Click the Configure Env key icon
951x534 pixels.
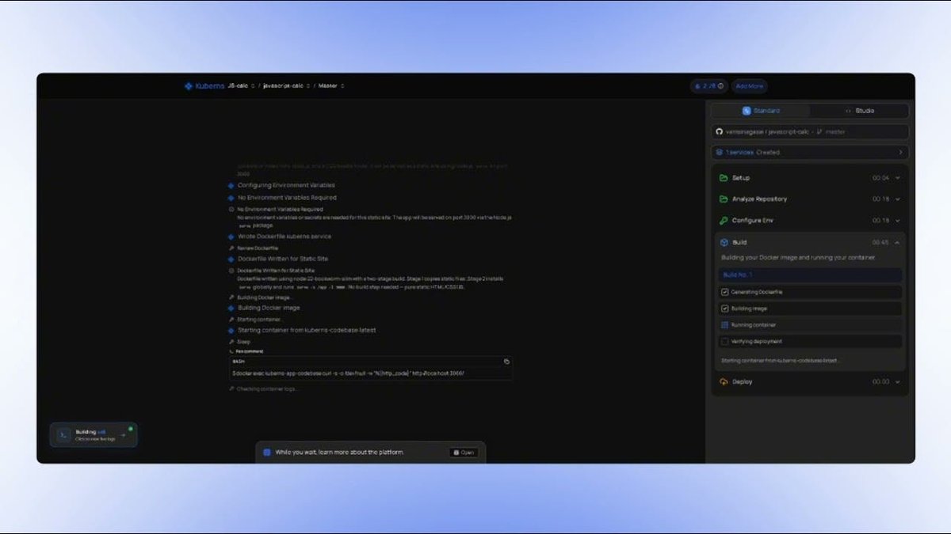[x=724, y=221]
